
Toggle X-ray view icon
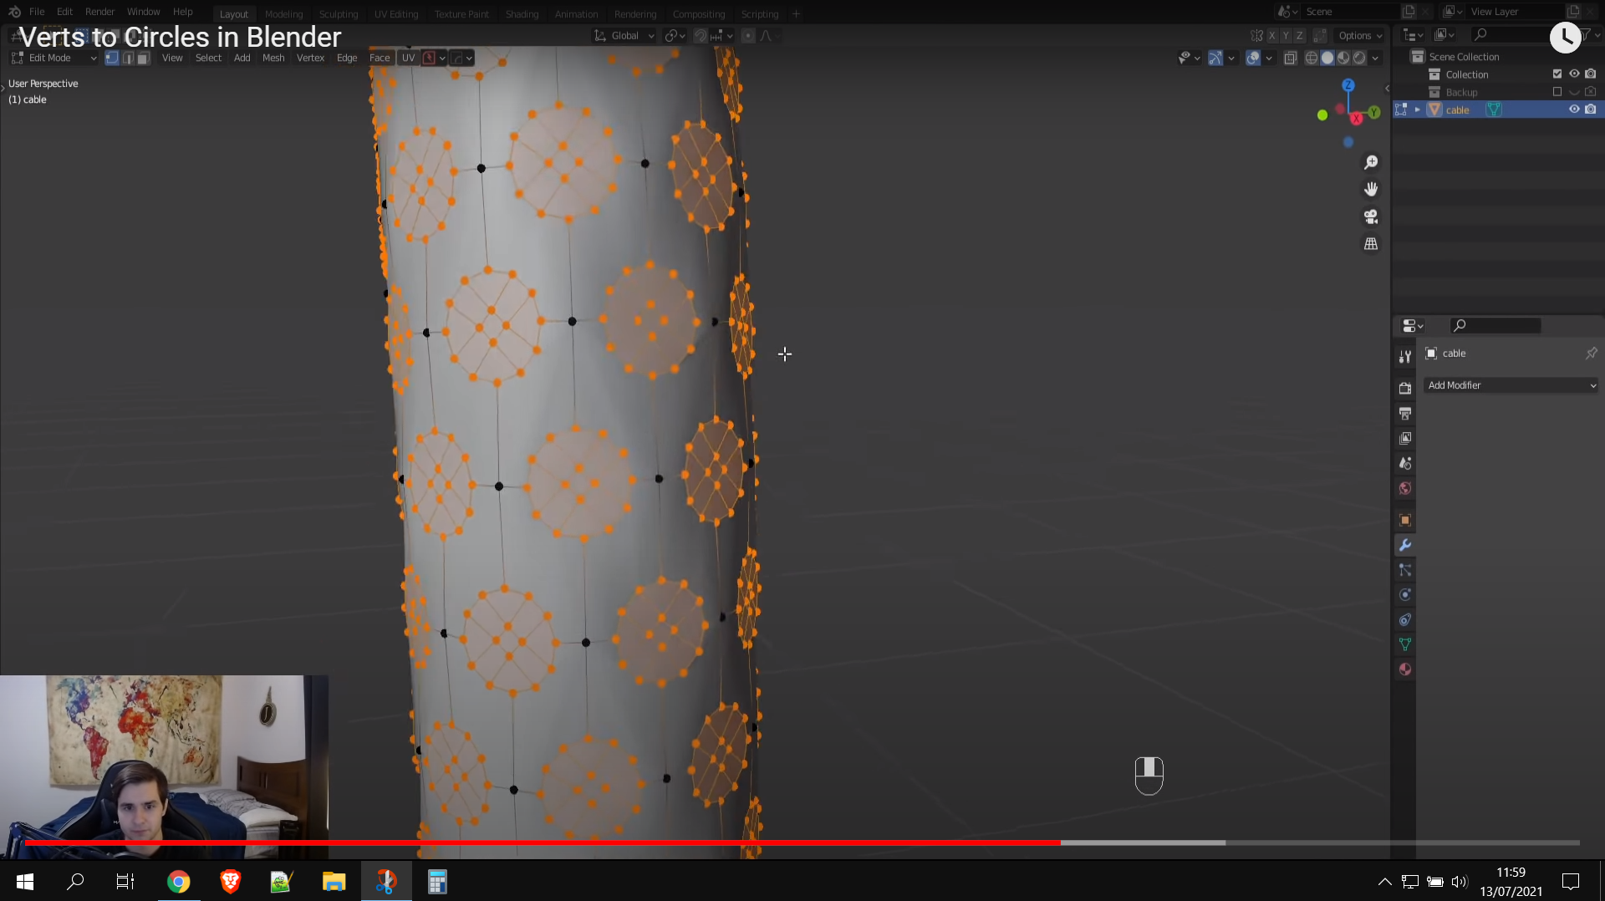1291,58
